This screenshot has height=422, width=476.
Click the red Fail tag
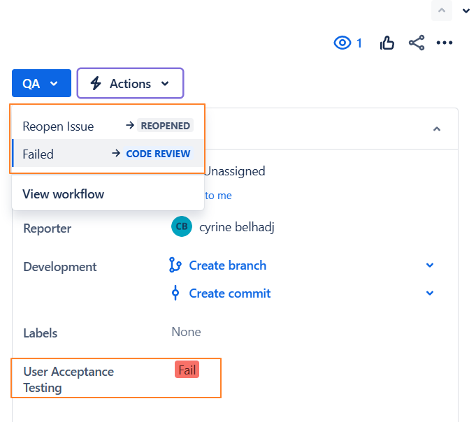[x=187, y=370]
